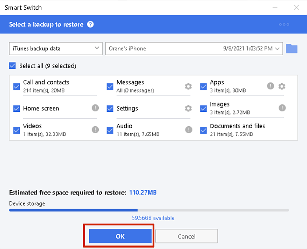Screen dimensions: 307x249
Task: Uncheck the Images checkbox
Action: [203, 108]
